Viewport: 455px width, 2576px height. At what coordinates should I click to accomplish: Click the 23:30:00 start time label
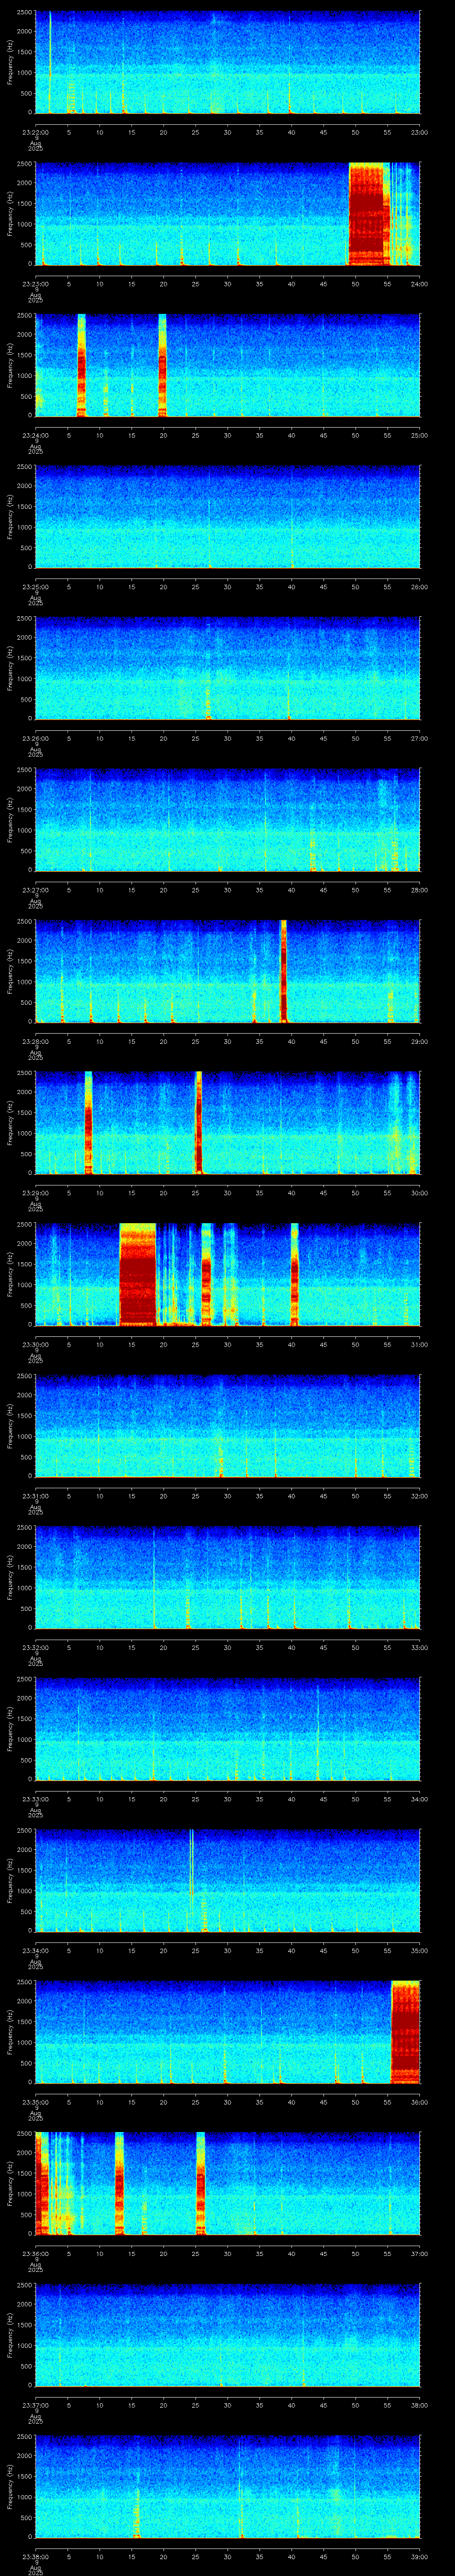(x=35, y=1345)
